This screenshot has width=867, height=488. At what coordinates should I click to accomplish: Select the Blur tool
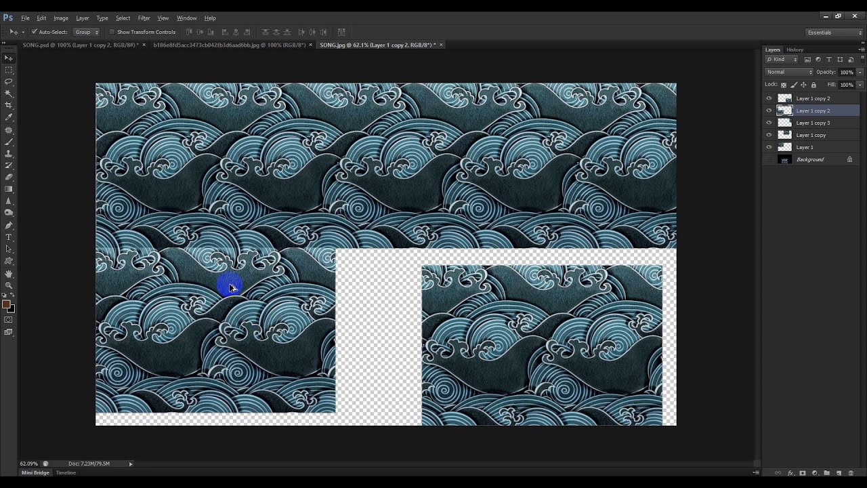tap(9, 201)
